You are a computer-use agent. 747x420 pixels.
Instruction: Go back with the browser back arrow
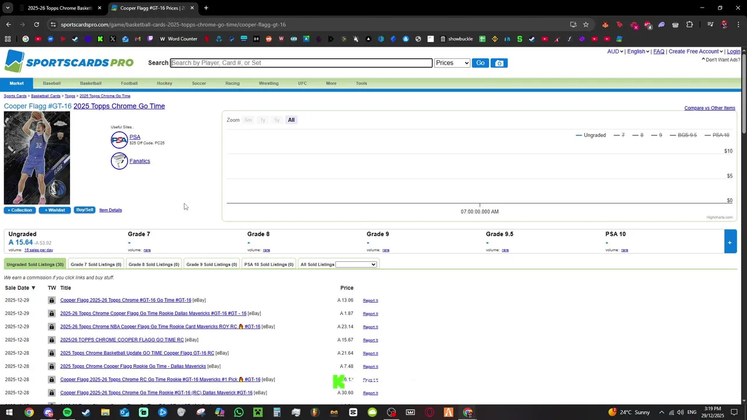click(8, 24)
